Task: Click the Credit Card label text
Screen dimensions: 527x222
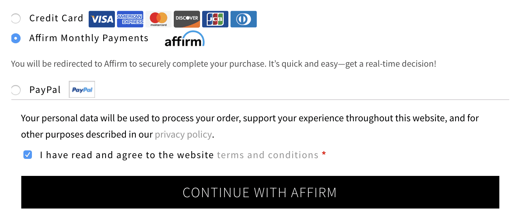Action: [56, 18]
